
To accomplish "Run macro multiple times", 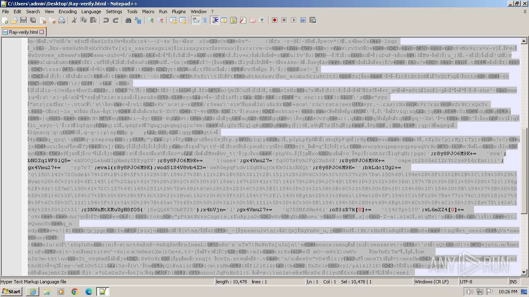I will [303, 20].
